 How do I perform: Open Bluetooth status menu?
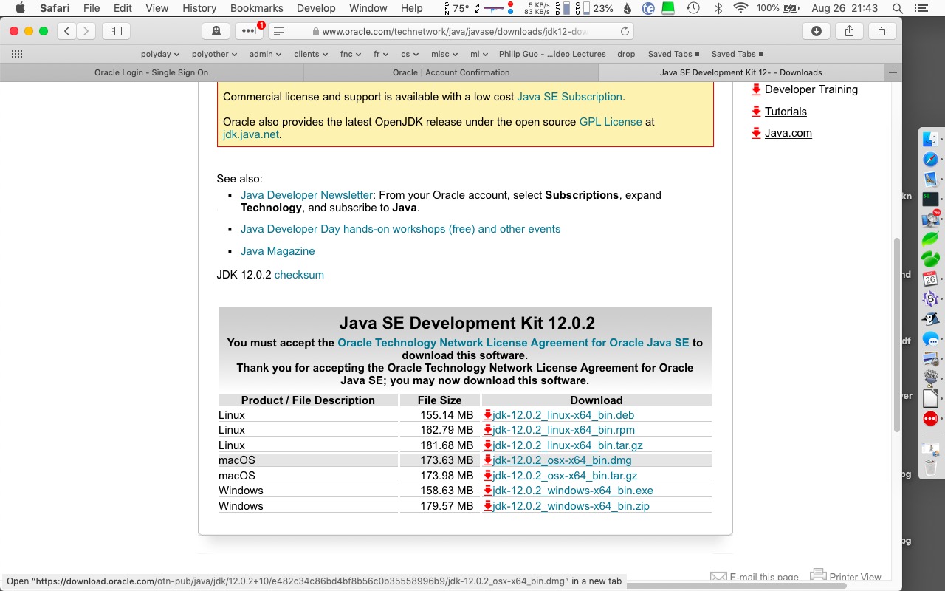718,8
